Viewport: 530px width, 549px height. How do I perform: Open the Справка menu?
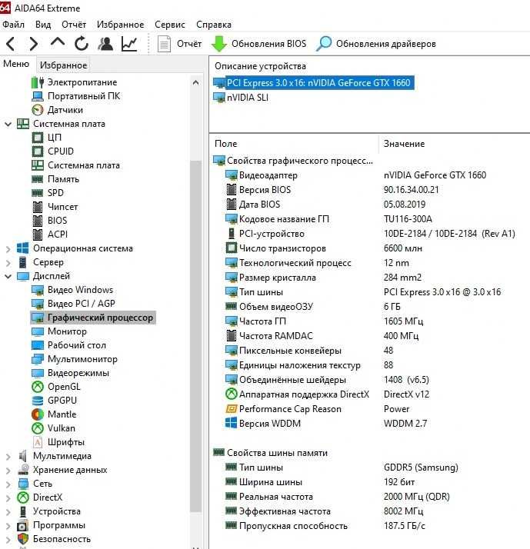coord(214,25)
